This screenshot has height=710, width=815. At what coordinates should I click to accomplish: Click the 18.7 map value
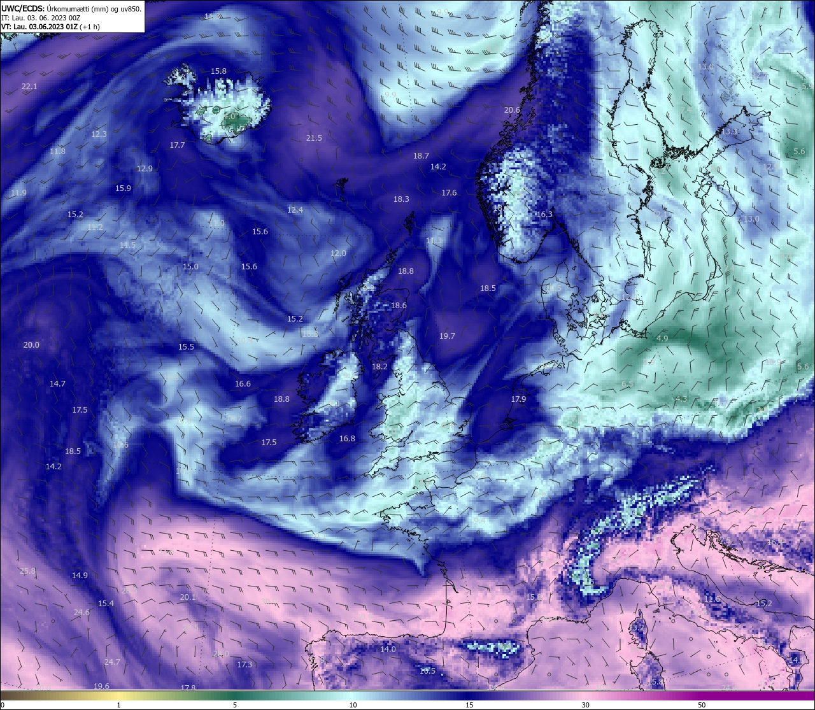click(421, 155)
